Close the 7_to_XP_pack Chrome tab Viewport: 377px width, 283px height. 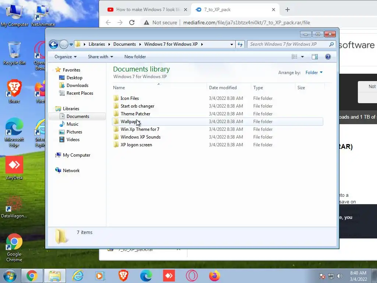click(274, 10)
